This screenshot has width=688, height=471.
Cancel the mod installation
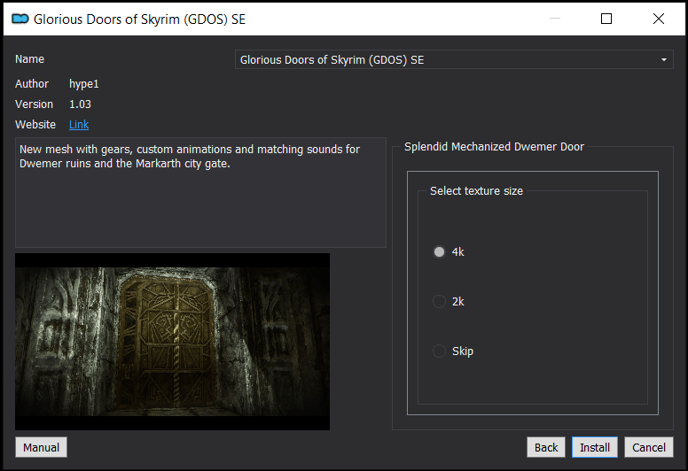coord(648,447)
